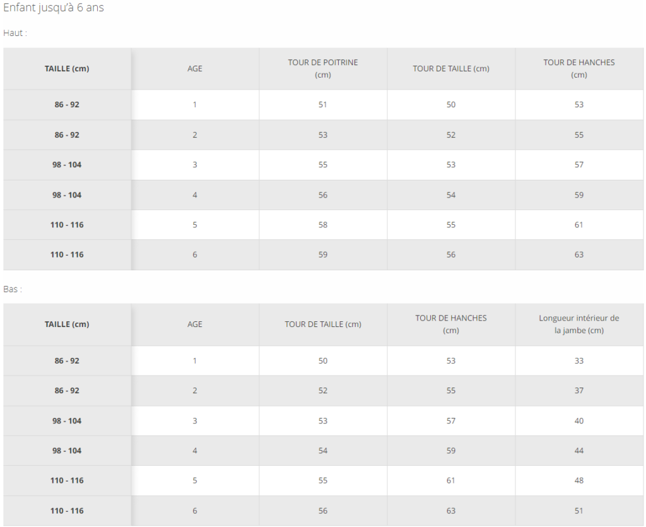This screenshot has height=527, width=646.
Task: Click TAILLE (cm) header in top table
Action: (x=67, y=69)
